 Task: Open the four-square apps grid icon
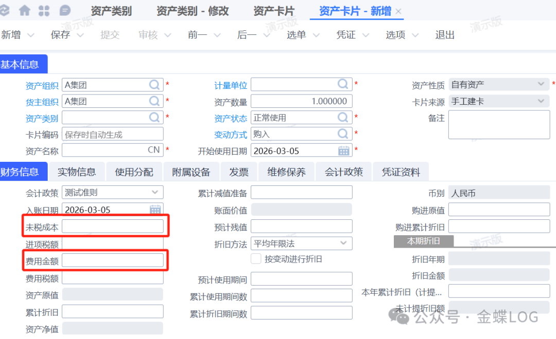pyautogui.click(x=44, y=11)
